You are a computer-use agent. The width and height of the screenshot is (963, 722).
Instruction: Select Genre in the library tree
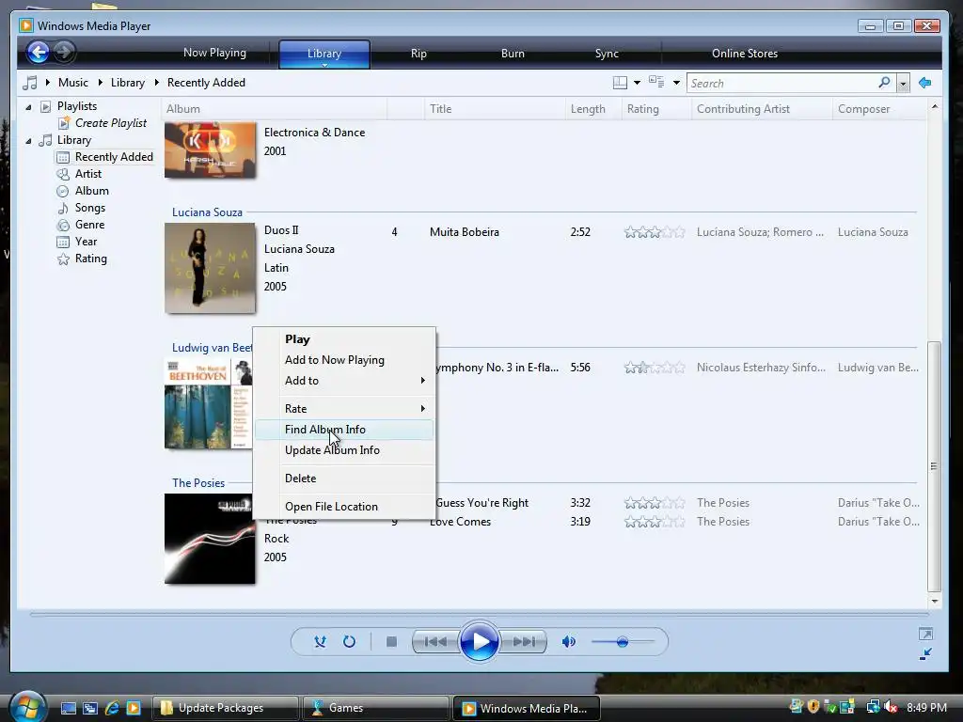(x=89, y=225)
